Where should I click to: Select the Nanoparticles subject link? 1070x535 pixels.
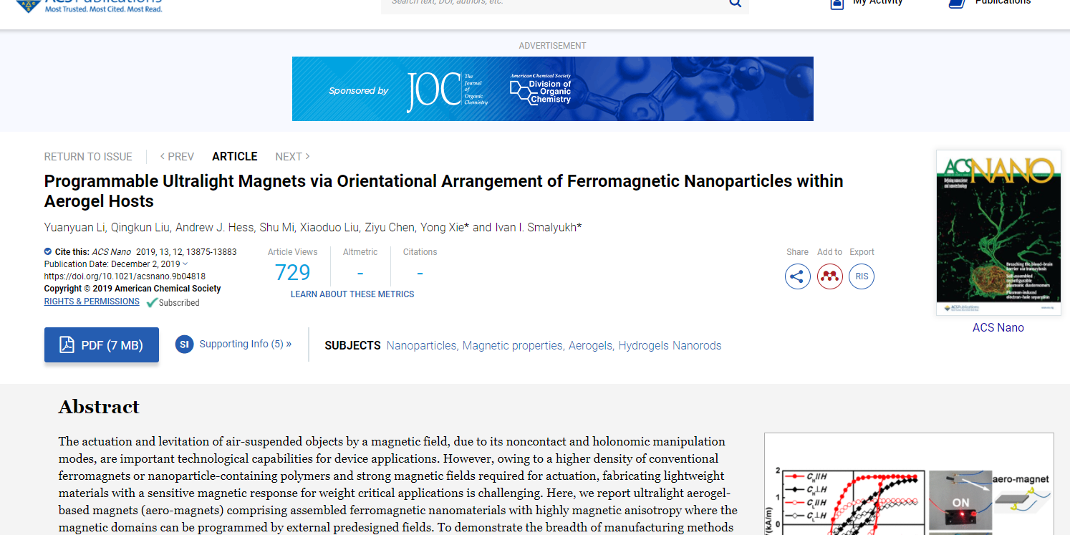tap(421, 346)
